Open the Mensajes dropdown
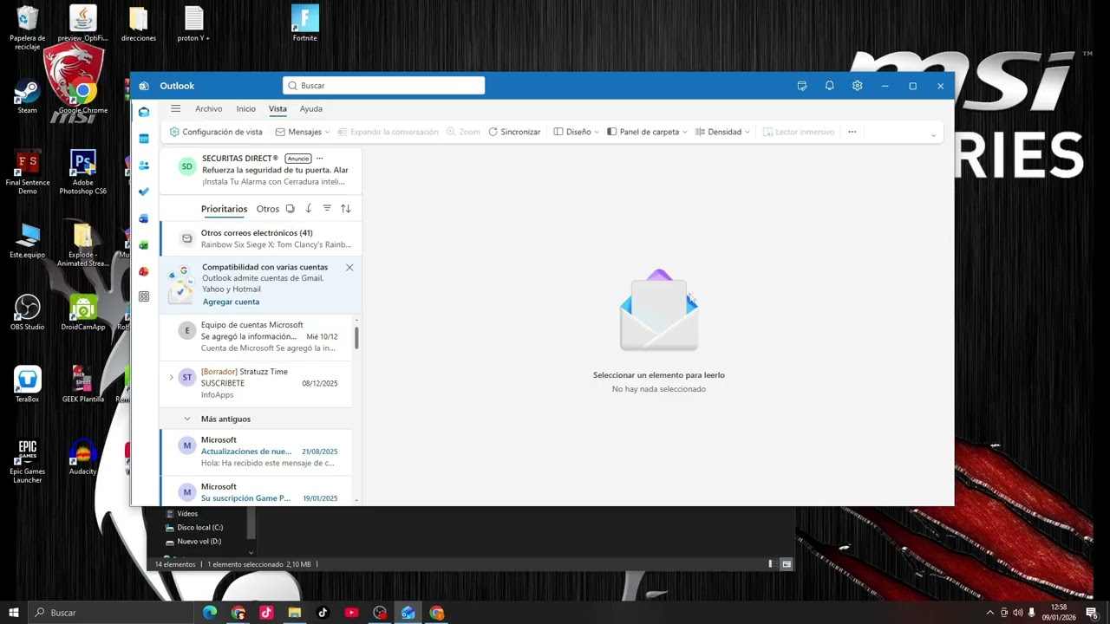Screen dimensions: 1110x624 click(x=303, y=132)
